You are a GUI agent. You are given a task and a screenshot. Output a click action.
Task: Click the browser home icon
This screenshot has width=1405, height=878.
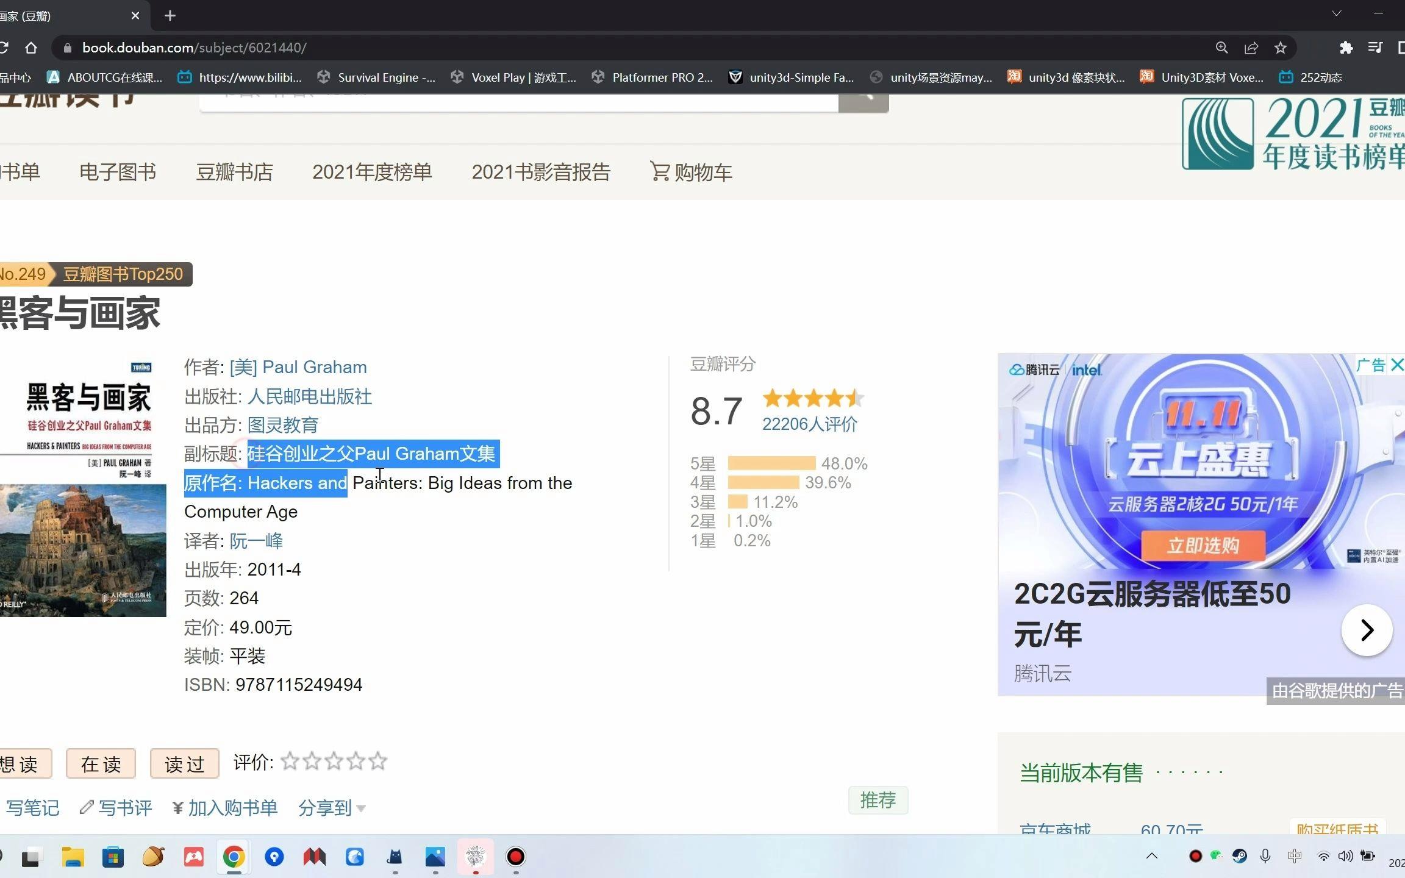(31, 48)
